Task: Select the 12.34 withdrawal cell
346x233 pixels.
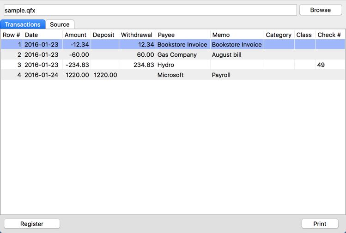Action: coord(137,44)
